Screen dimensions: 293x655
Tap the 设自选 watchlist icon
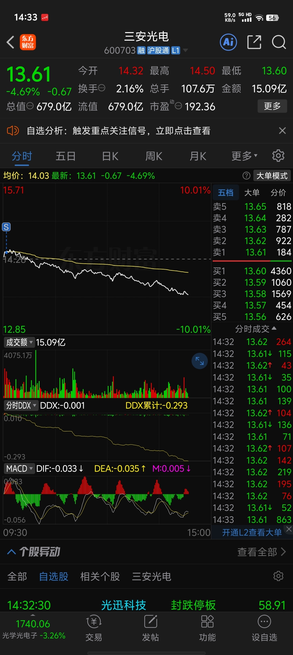pos(265,628)
